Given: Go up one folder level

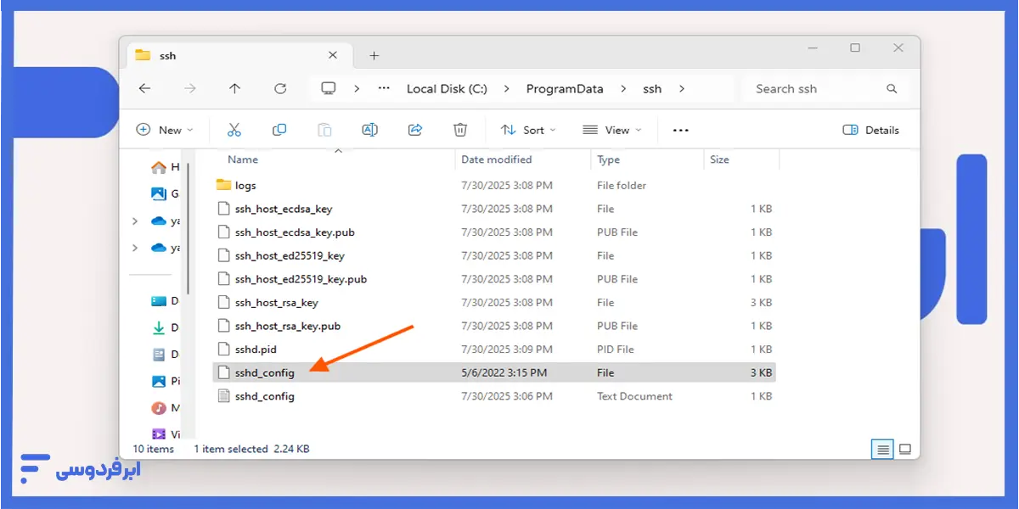Looking at the screenshot, I should click(235, 88).
